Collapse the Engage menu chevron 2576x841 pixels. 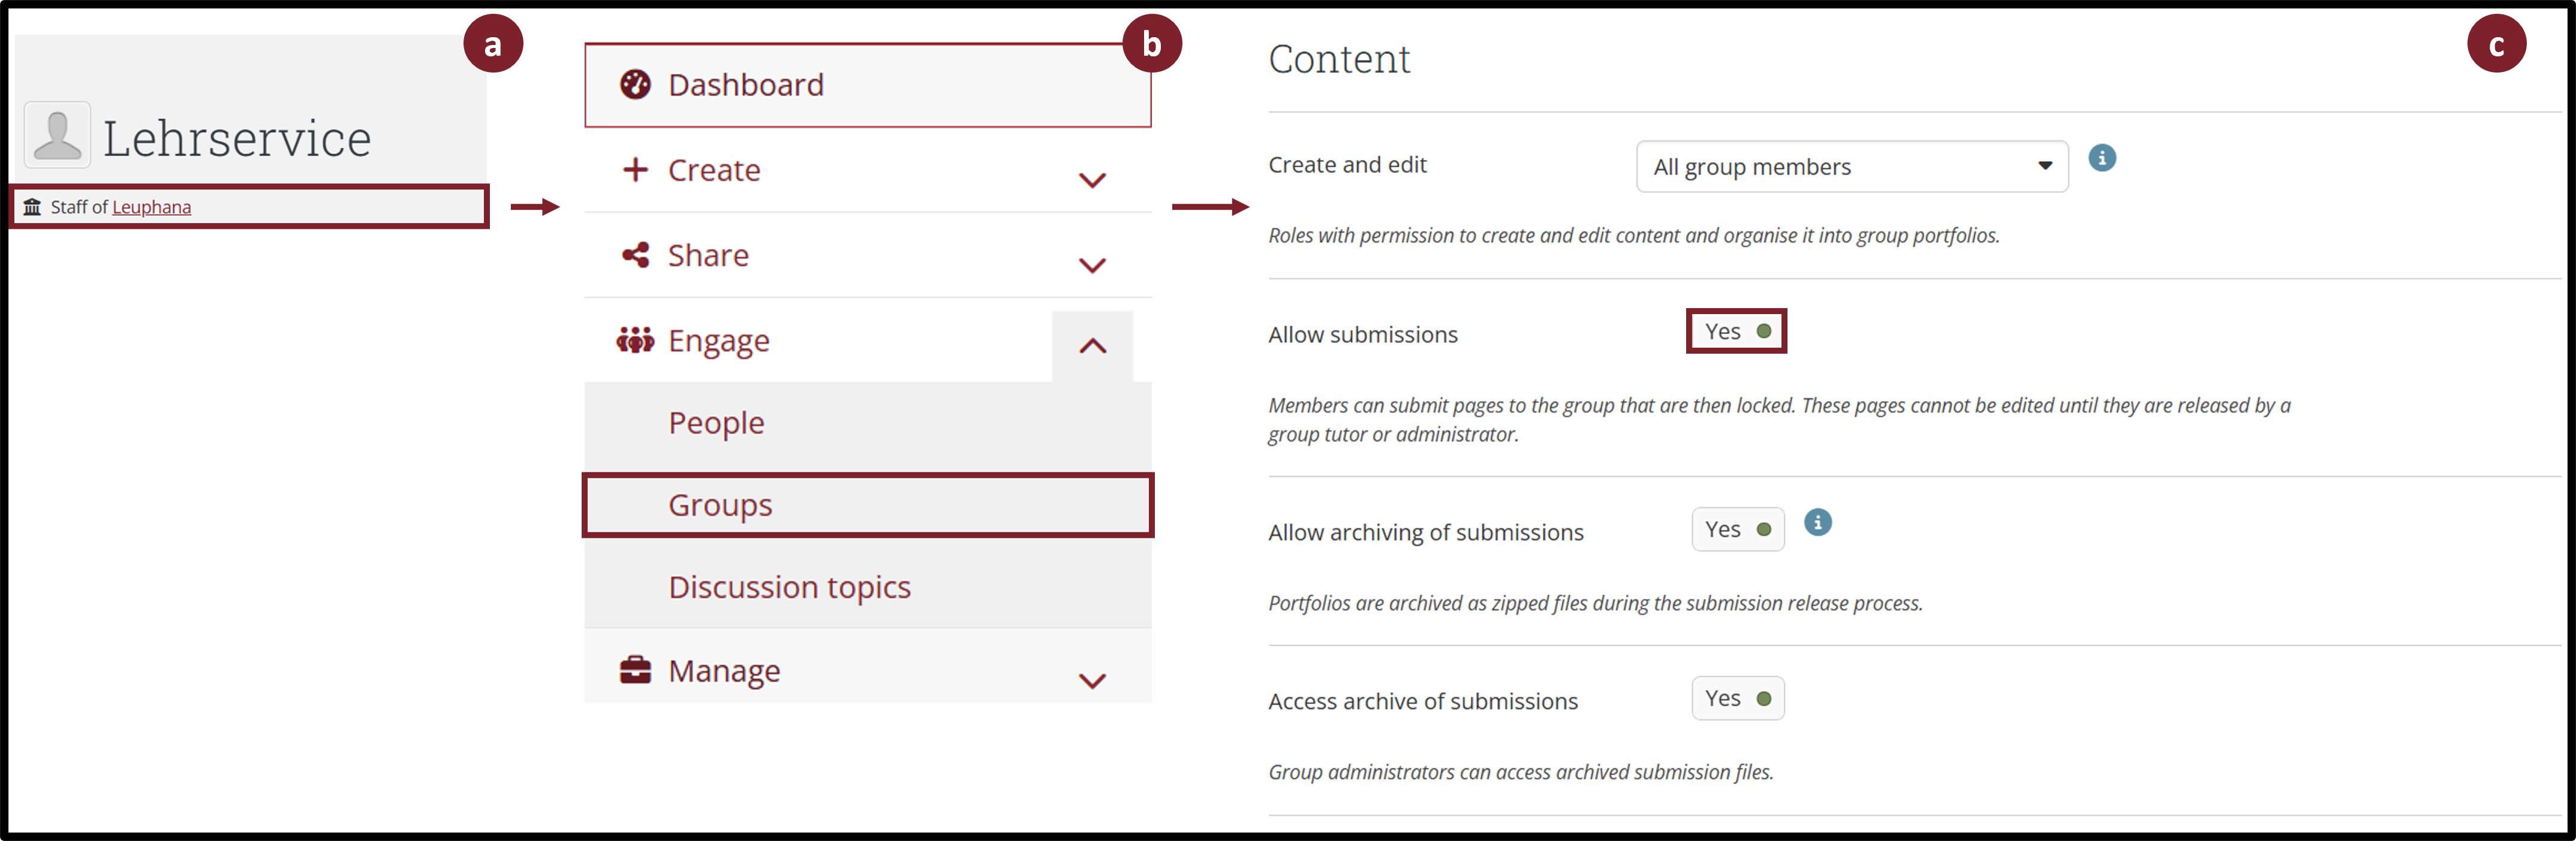click(x=1092, y=346)
